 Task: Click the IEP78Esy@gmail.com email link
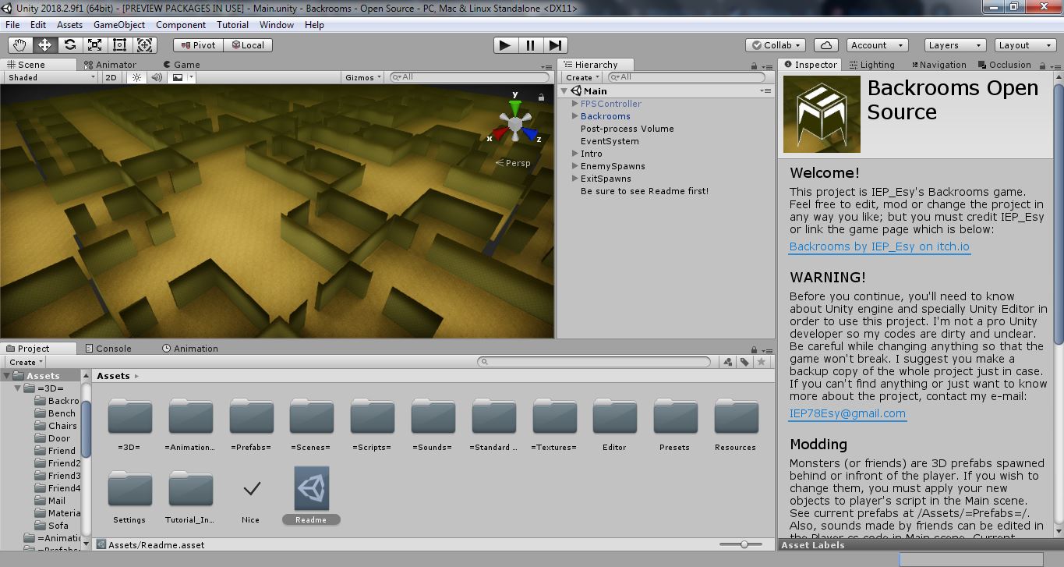pyautogui.click(x=847, y=413)
